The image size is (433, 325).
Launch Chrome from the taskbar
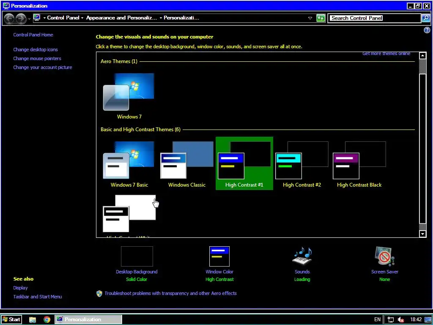(47, 319)
